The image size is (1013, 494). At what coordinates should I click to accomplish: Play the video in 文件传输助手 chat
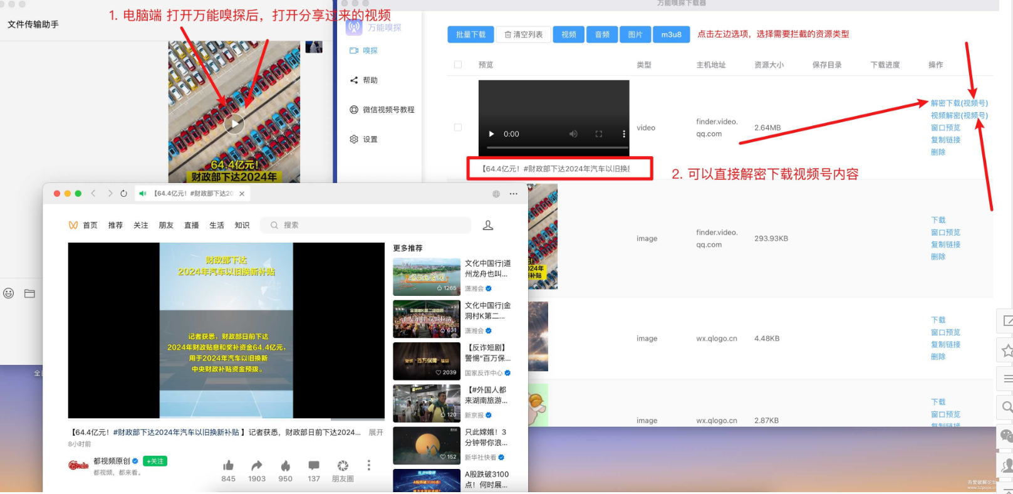234,124
